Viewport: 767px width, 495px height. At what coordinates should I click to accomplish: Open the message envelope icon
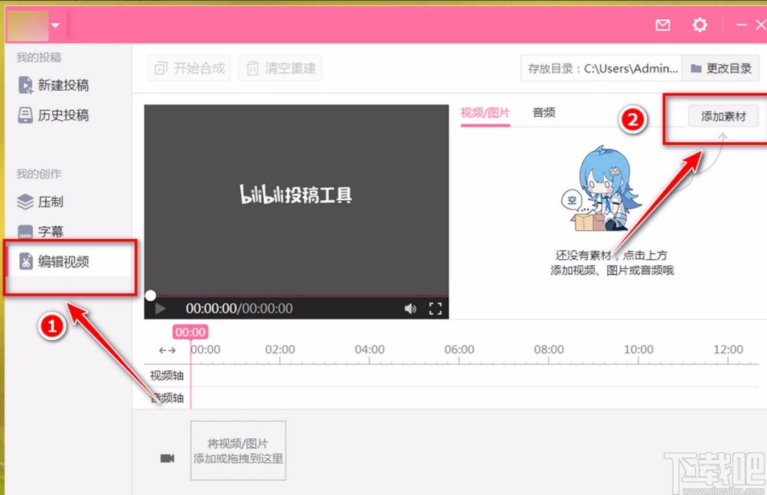(662, 24)
